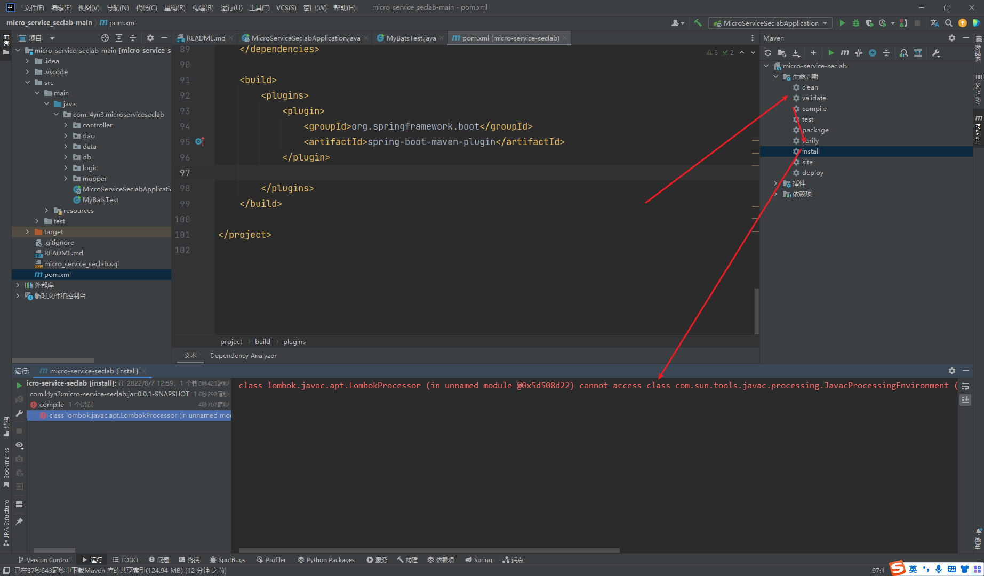Collapse all nodes in Maven panel
This screenshot has height=576, width=984.
coord(886,53)
